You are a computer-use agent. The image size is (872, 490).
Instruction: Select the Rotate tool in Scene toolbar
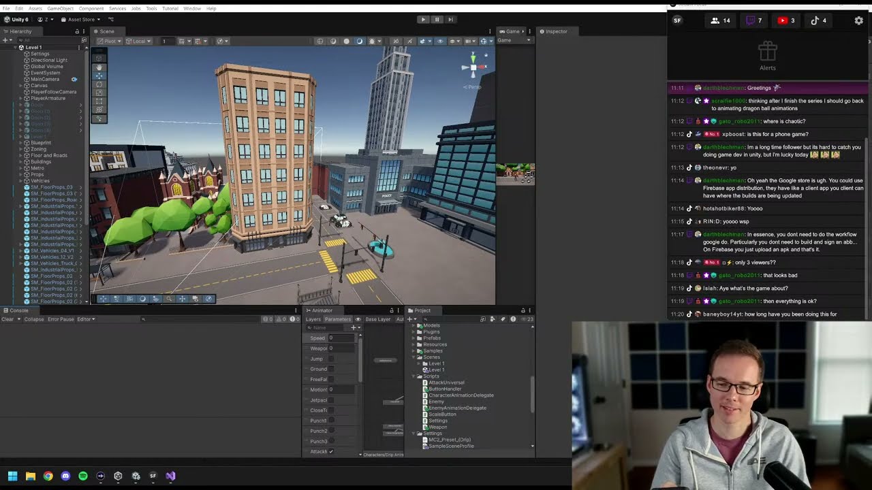[x=99, y=84]
